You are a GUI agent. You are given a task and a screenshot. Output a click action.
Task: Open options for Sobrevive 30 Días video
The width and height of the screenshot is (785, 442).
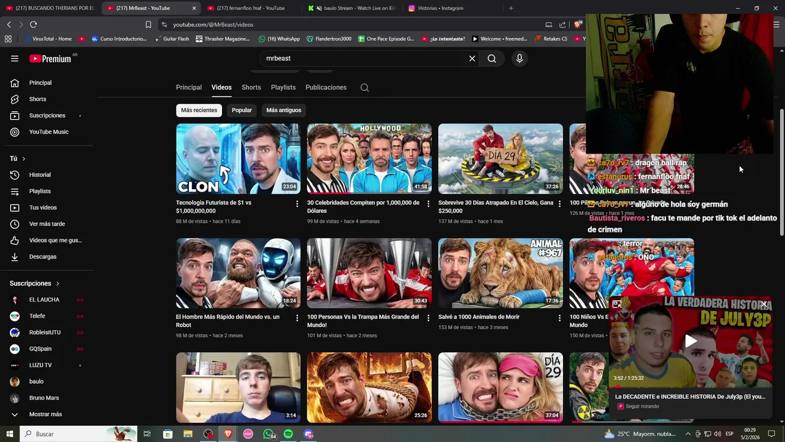[559, 203]
